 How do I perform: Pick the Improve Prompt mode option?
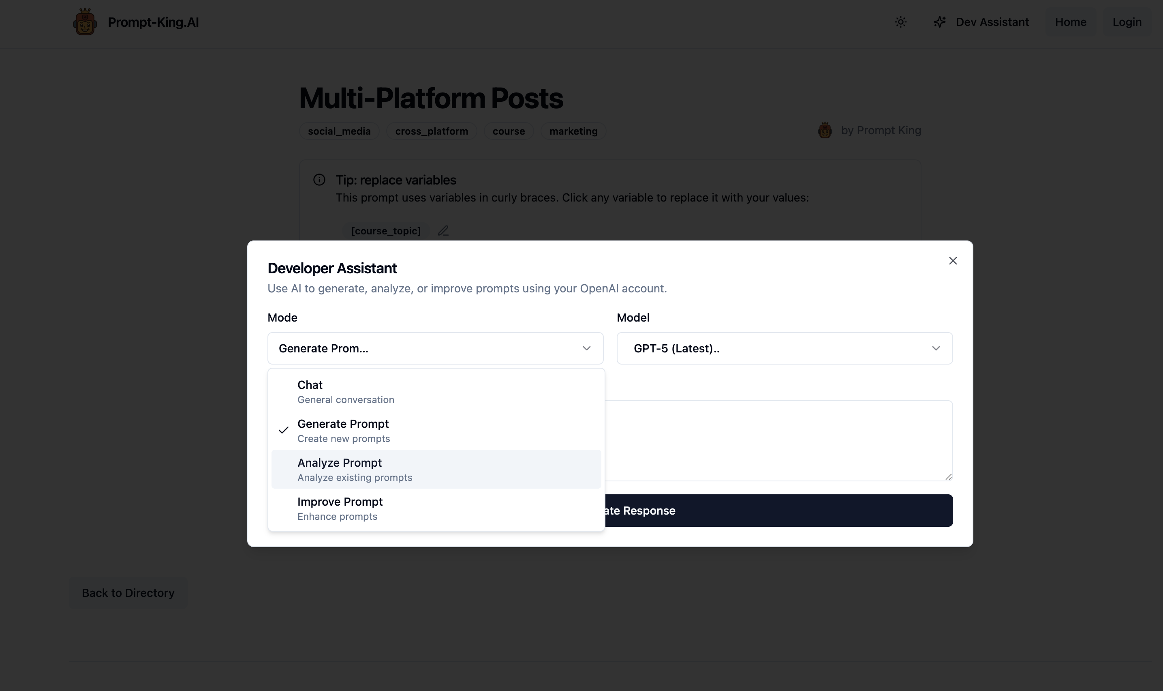436,509
